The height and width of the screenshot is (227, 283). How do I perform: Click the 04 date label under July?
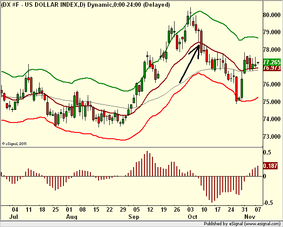(x=15, y=209)
